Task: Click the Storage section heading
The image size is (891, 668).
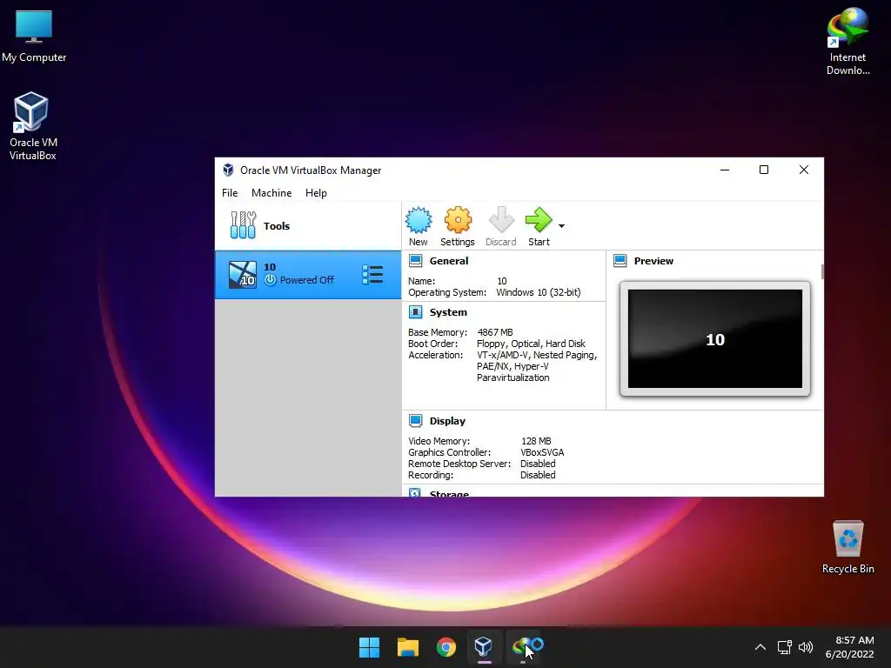Action: click(450, 493)
